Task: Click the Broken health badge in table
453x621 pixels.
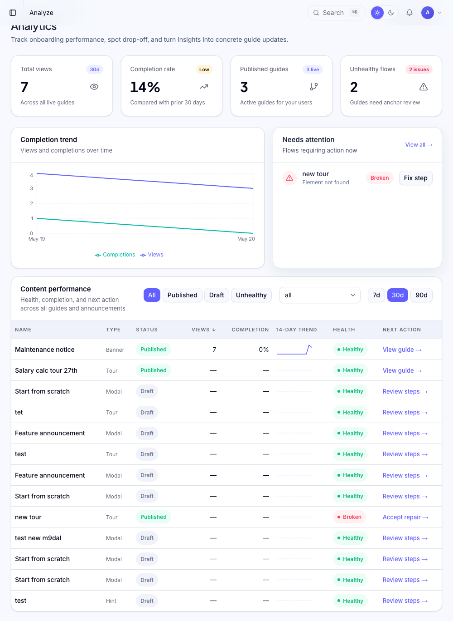Action: tap(349, 517)
